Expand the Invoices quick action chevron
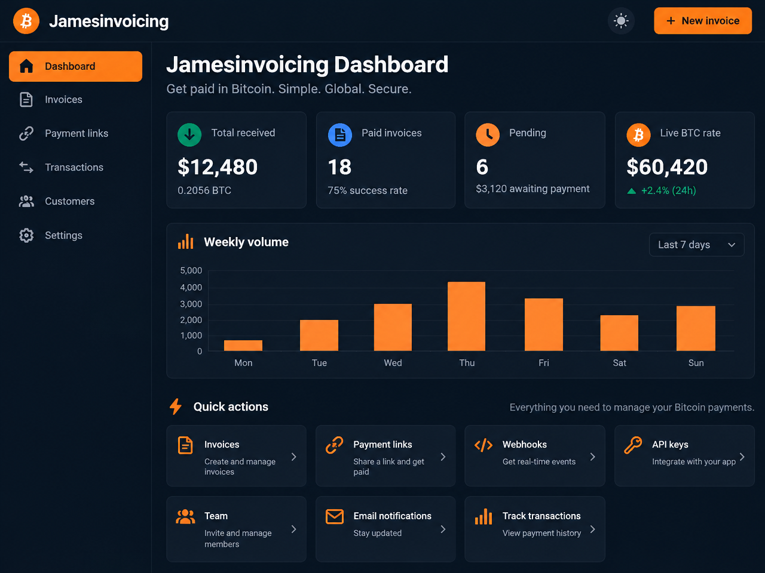The image size is (765, 573). [293, 457]
